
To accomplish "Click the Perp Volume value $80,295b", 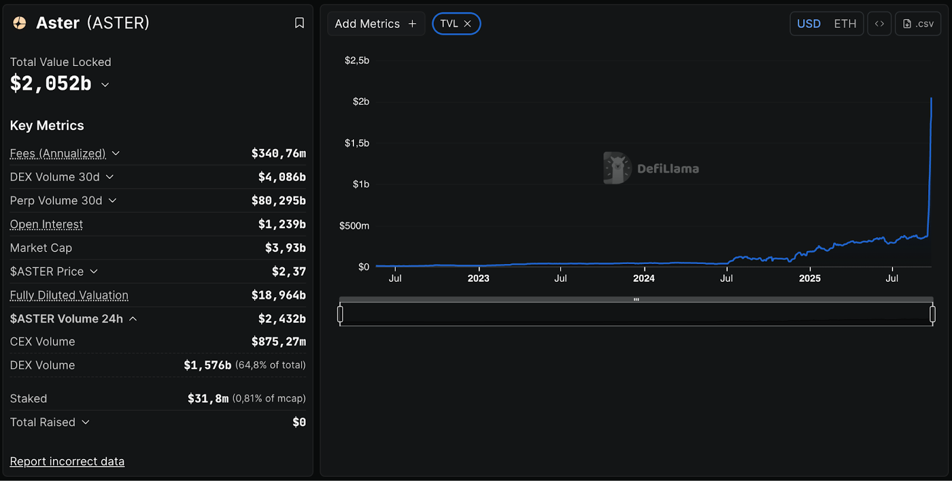I will [x=278, y=201].
